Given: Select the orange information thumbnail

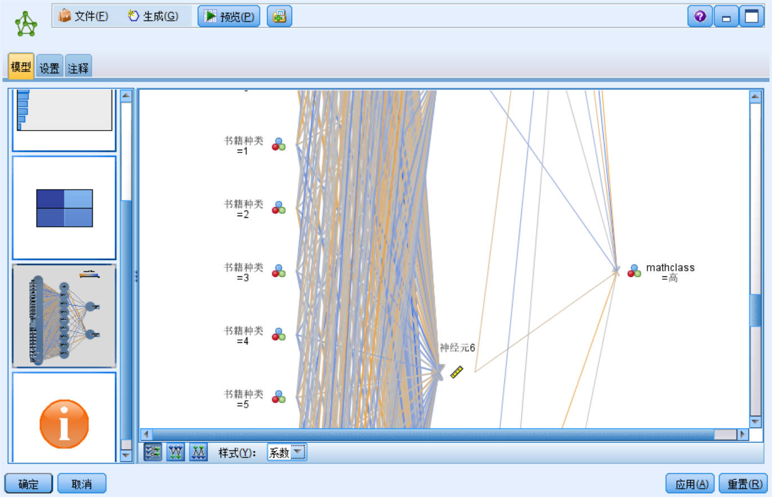Looking at the screenshot, I should coord(64,418).
